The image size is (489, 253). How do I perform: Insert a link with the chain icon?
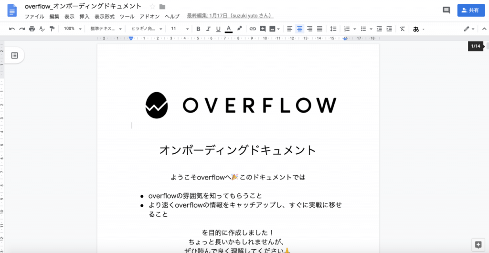[x=253, y=29]
